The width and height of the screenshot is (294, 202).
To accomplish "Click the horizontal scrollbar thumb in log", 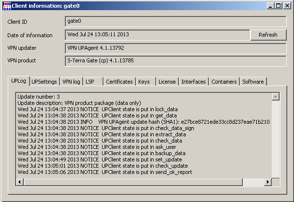I will coord(133,182).
